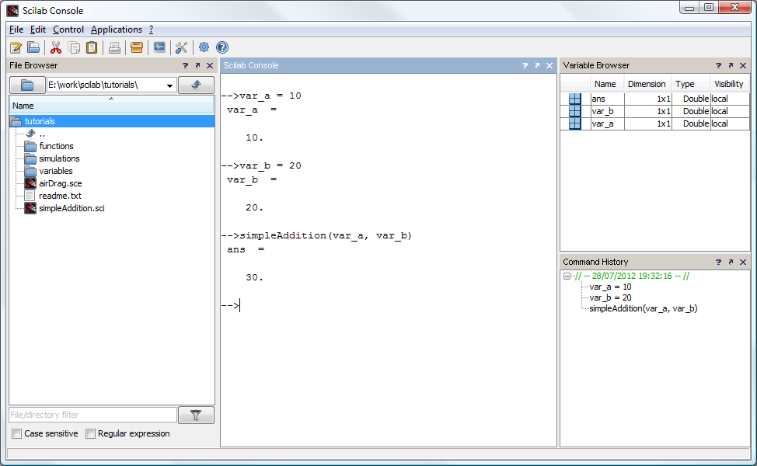Open the ? help menu
Image resolution: width=757 pixels, height=466 pixels.
coord(151,30)
